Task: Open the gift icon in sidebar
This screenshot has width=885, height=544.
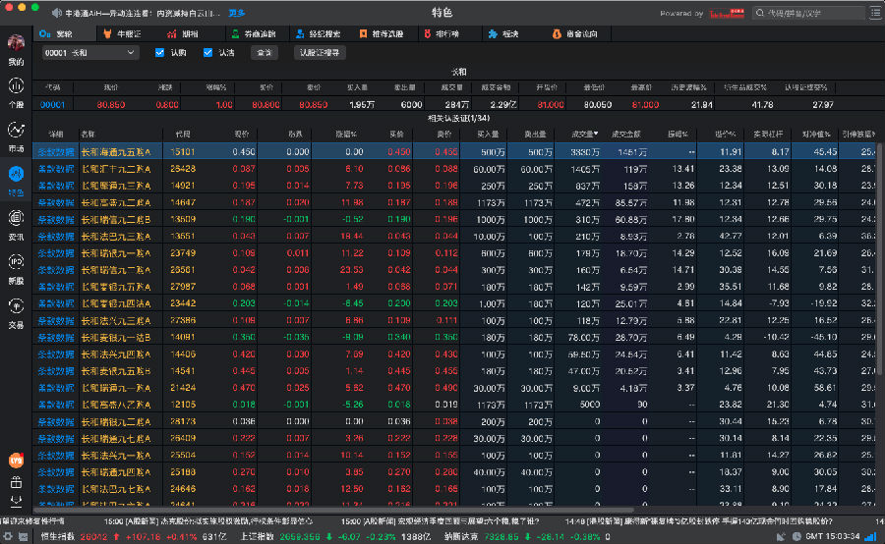Action: pyautogui.click(x=16, y=482)
